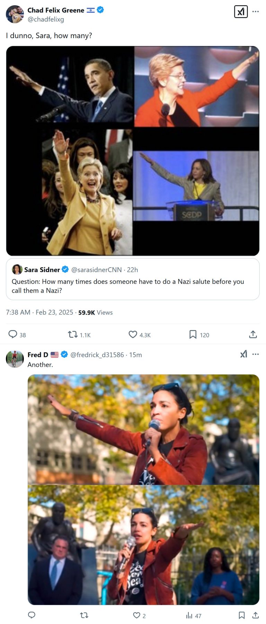This screenshot has width=266, height=624.
Task: Open the main post's more options menu
Action: pos(256,12)
